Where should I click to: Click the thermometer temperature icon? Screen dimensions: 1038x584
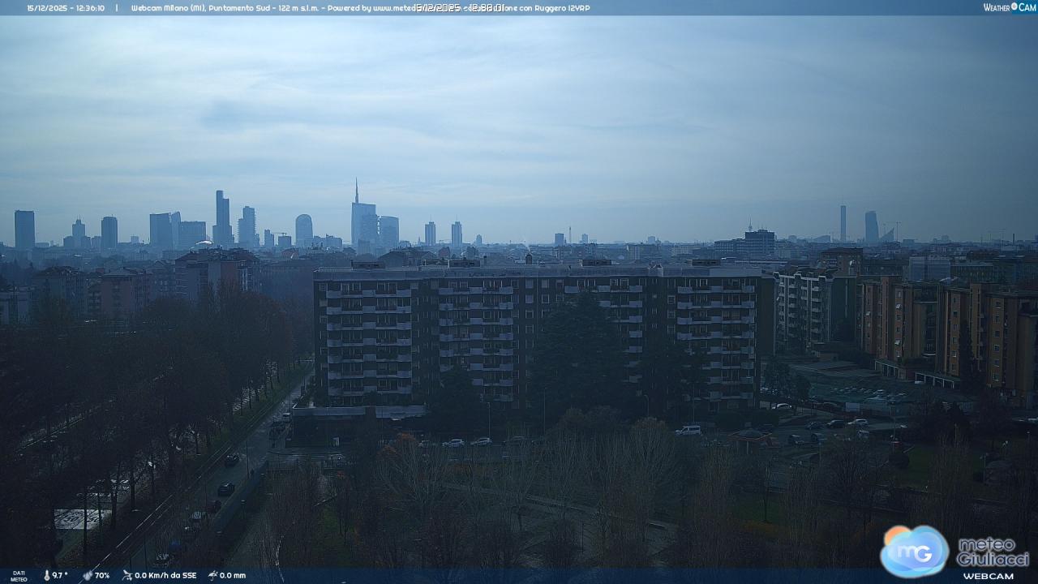pos(46,576)
